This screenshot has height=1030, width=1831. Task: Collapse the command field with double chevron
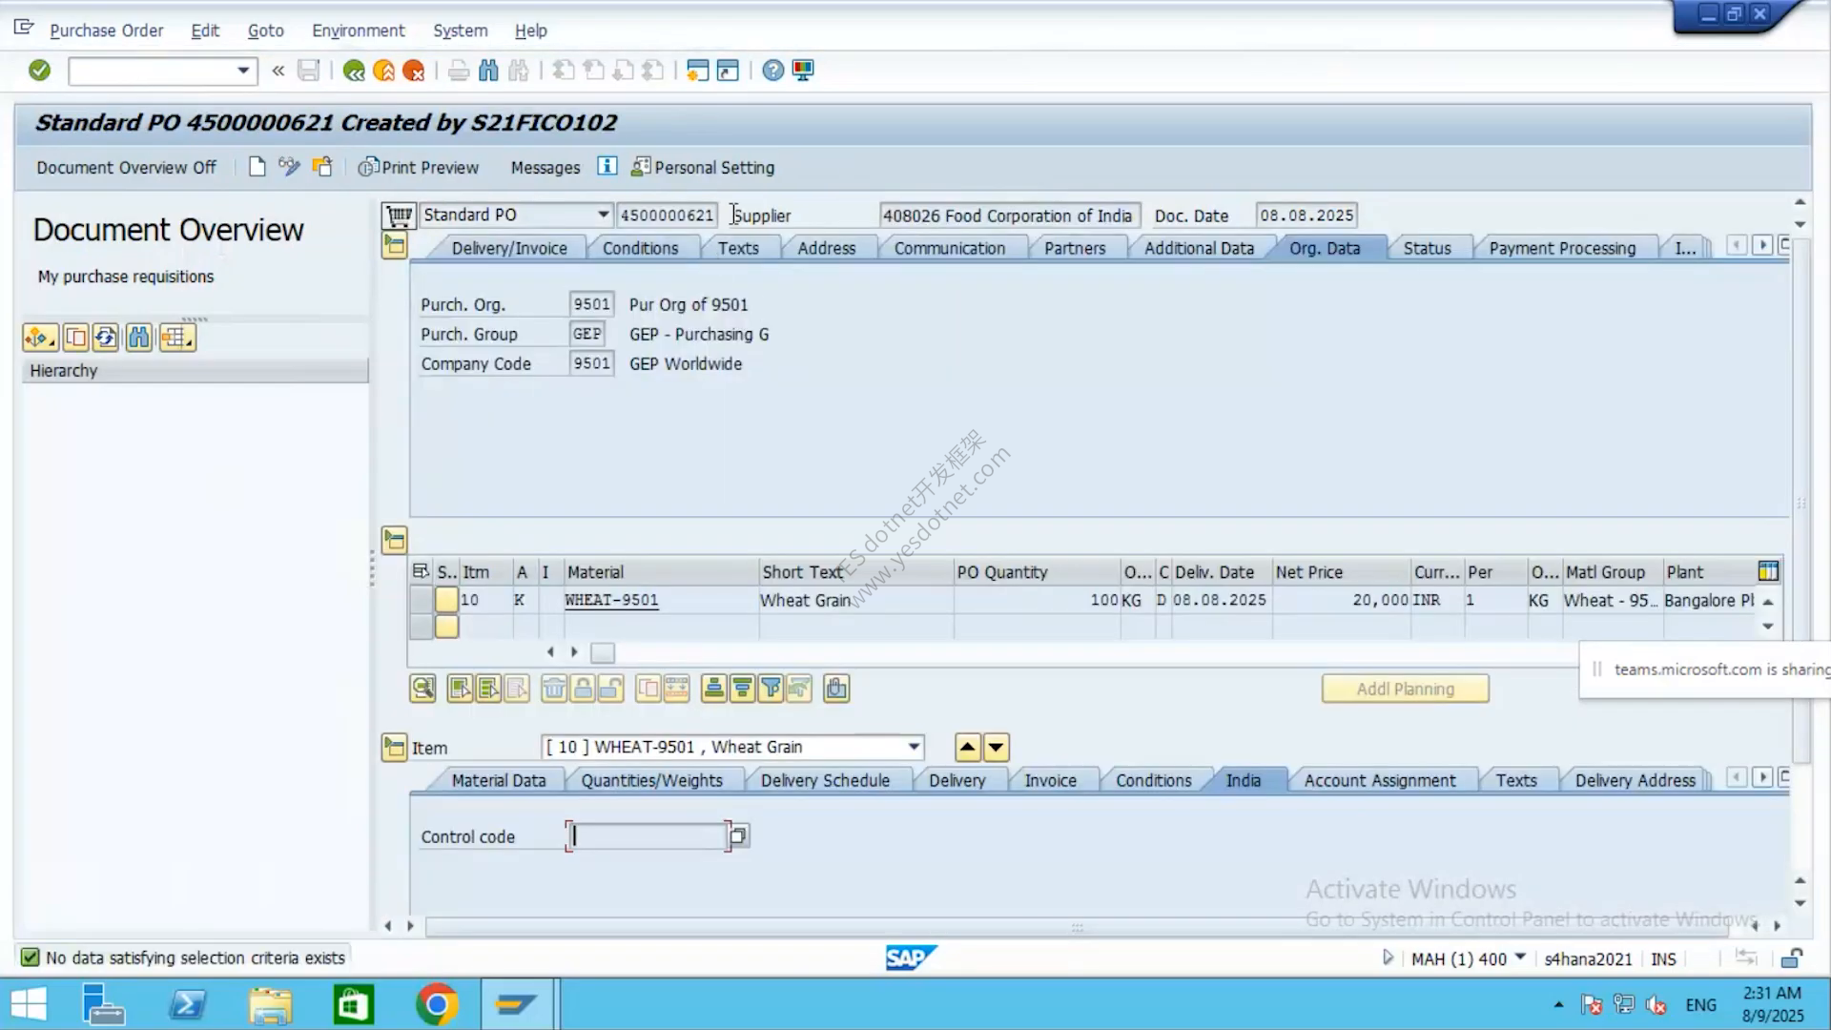[x=278, y=71]
